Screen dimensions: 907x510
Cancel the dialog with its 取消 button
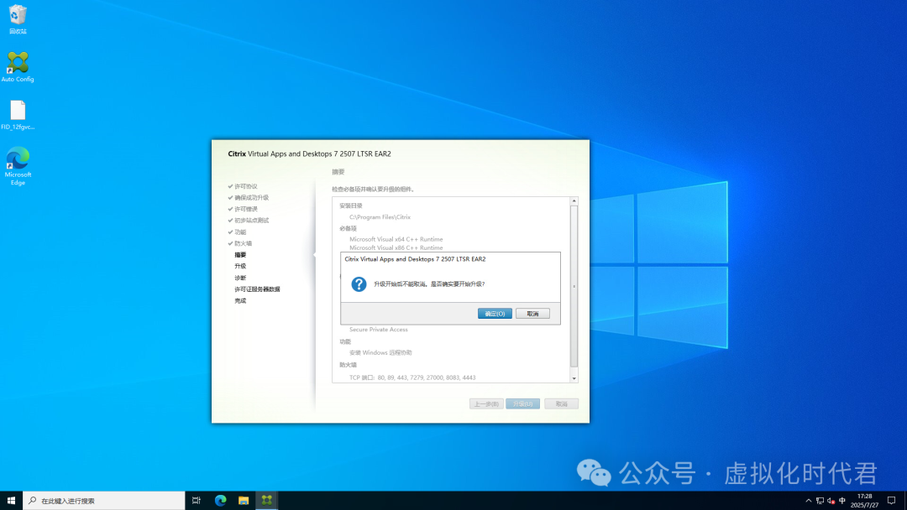point(532,314)
